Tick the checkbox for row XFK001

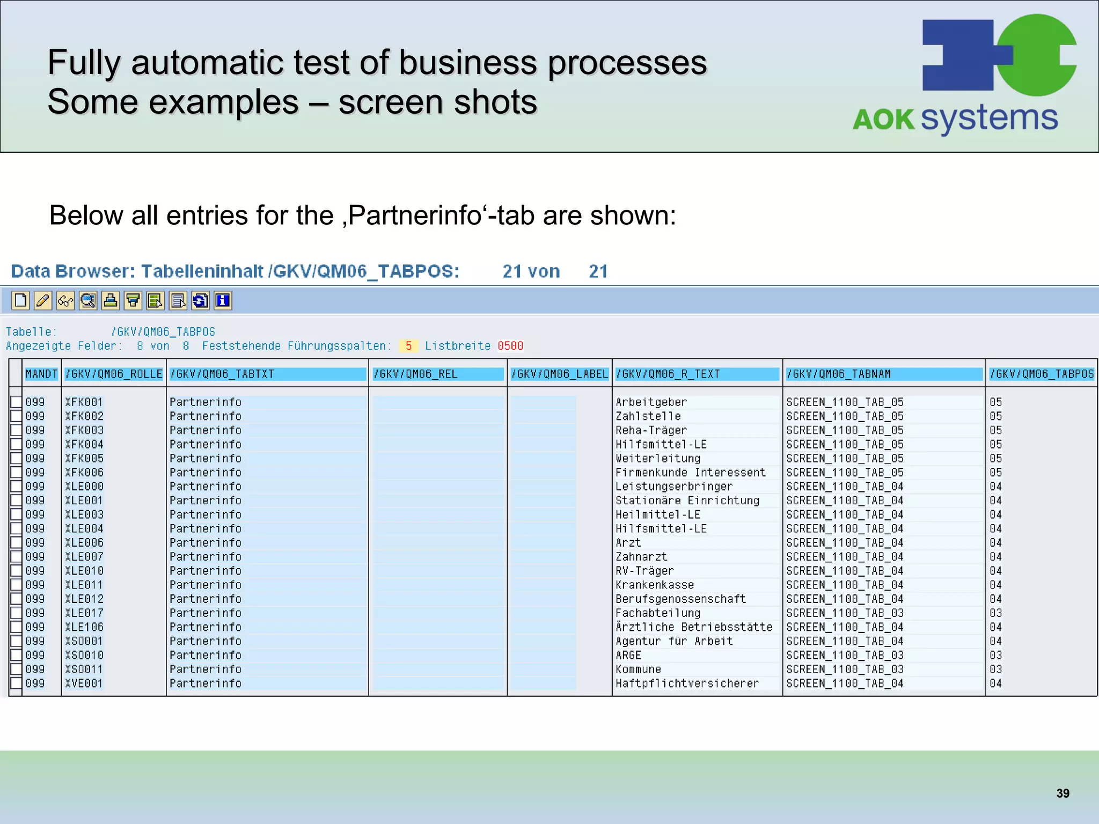pos(16,402)
